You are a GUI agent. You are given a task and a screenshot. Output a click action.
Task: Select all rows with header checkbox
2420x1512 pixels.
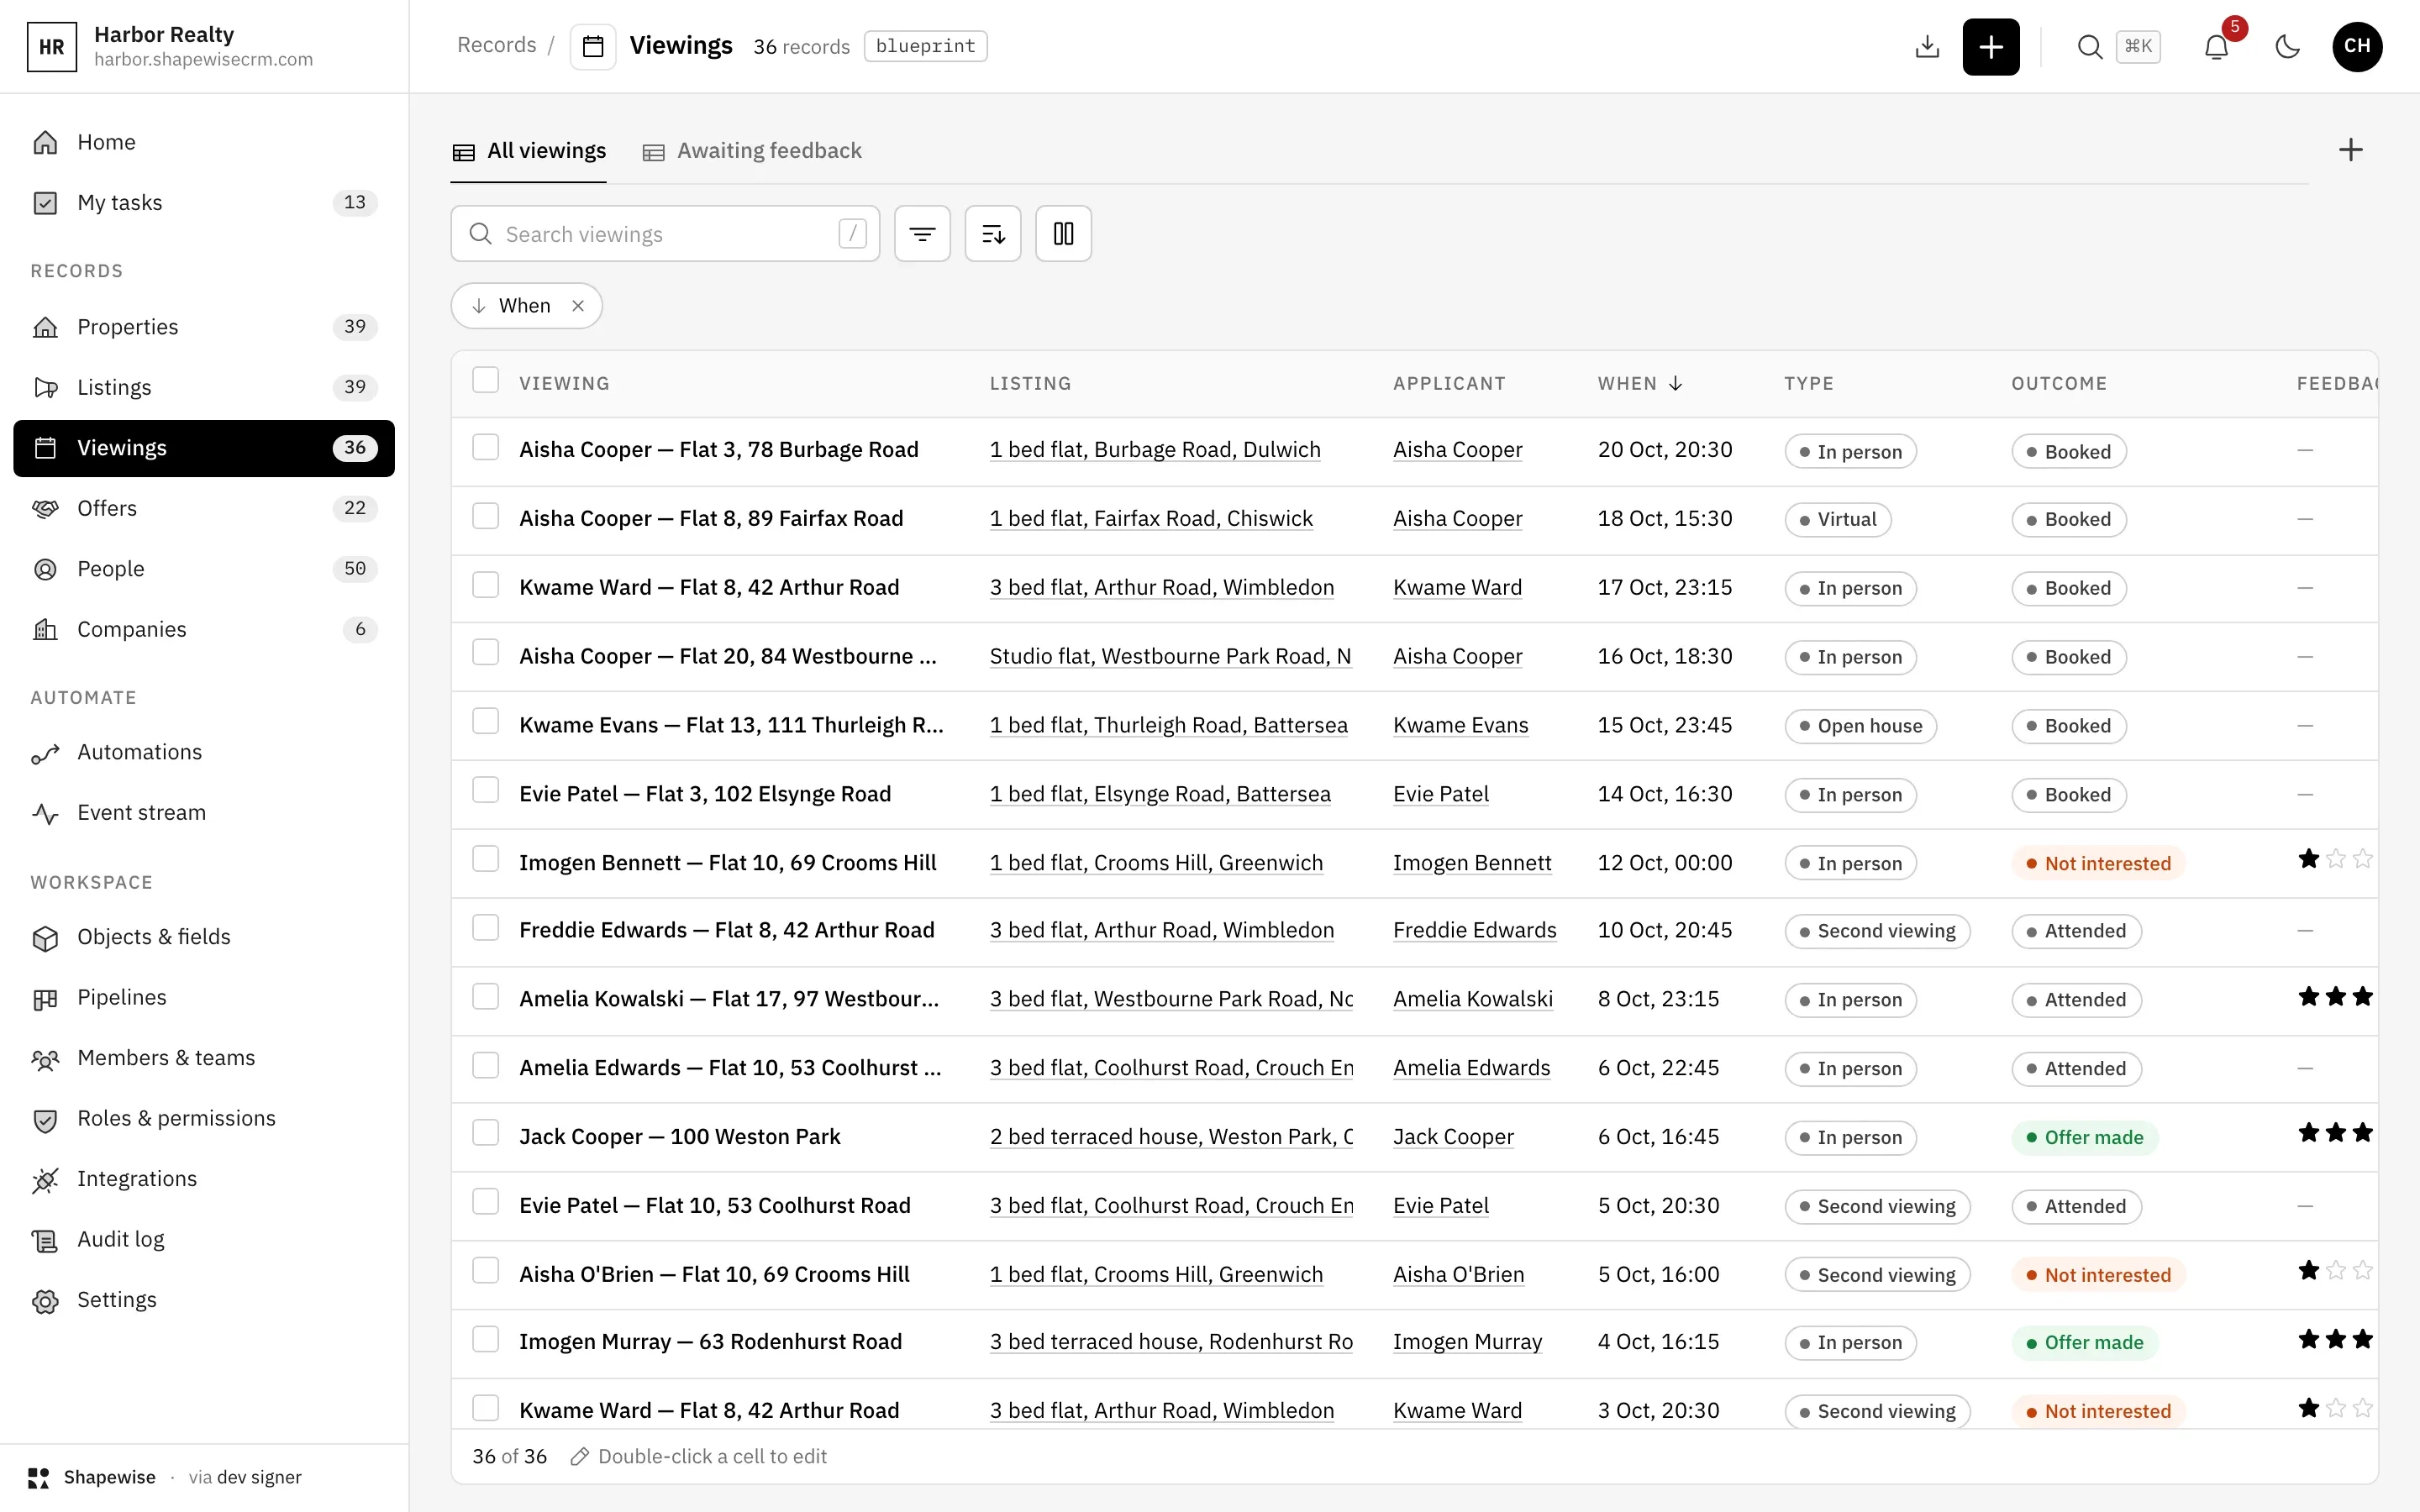point(485,381)
